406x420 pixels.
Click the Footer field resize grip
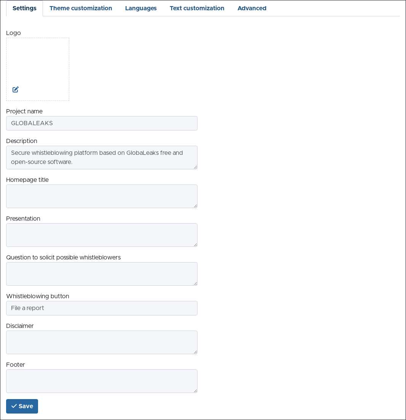point(195,391)
